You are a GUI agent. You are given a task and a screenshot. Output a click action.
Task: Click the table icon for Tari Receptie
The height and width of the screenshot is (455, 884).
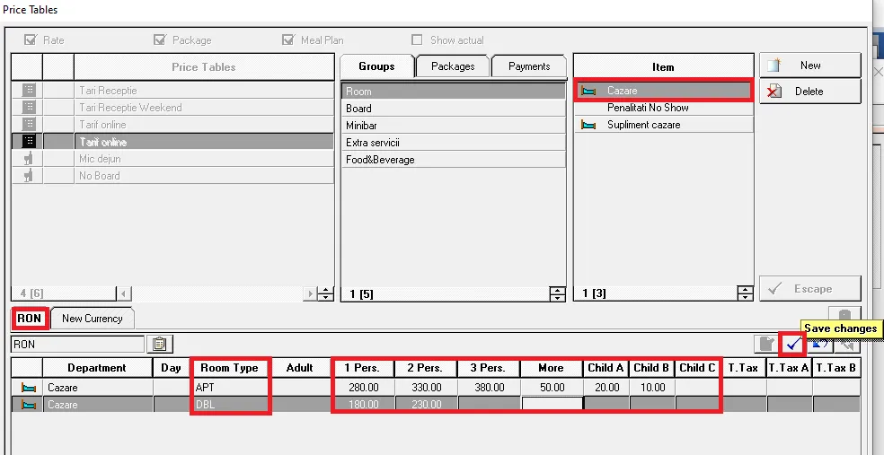[x=28, y=90]
